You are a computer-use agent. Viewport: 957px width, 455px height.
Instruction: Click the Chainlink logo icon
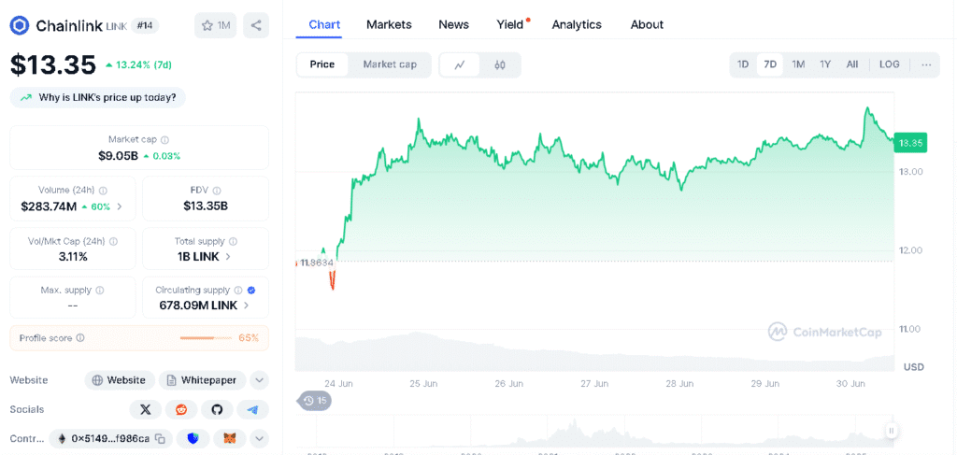point(21,25)
